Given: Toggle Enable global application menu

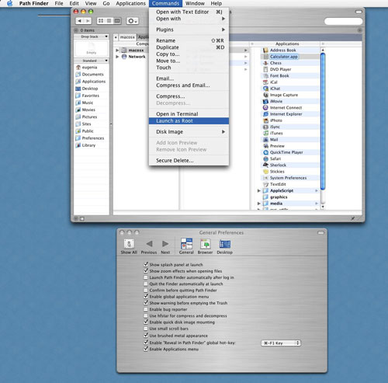Looking at the screenshot, I should [146, 297].
